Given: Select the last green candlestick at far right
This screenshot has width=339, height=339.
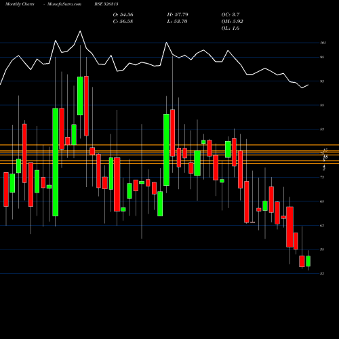Looking at the screenshot, I should [x=308, y=261].
